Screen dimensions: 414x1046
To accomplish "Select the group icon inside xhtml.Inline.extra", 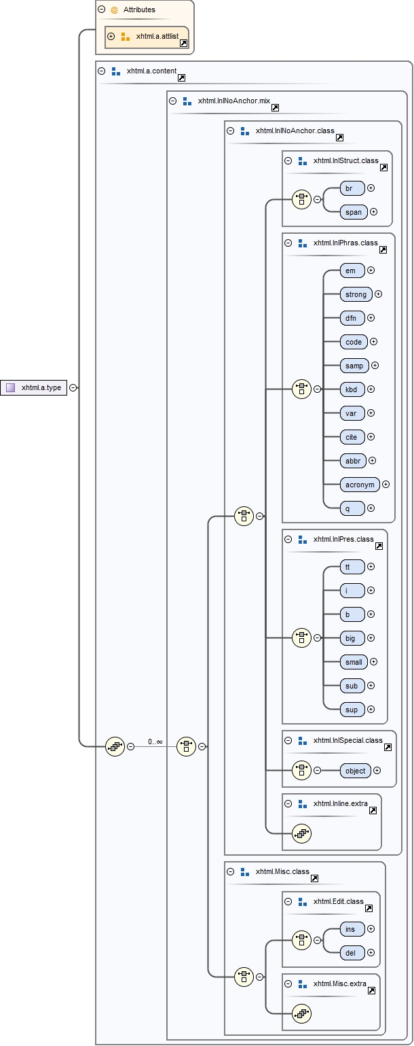I will click(301, 833).
